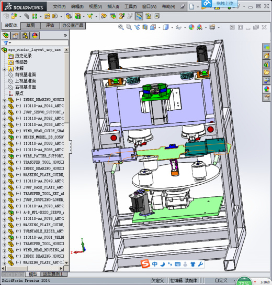272x285 pixels.
Task: Open the FeatureManager design tree tab icon
Action: click(x=6, y=36)
